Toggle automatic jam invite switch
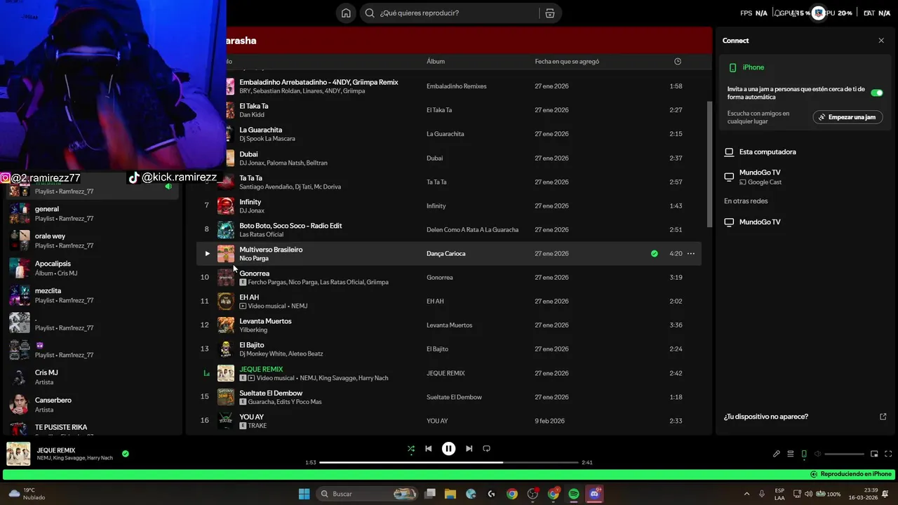 (x=876, y=93)
